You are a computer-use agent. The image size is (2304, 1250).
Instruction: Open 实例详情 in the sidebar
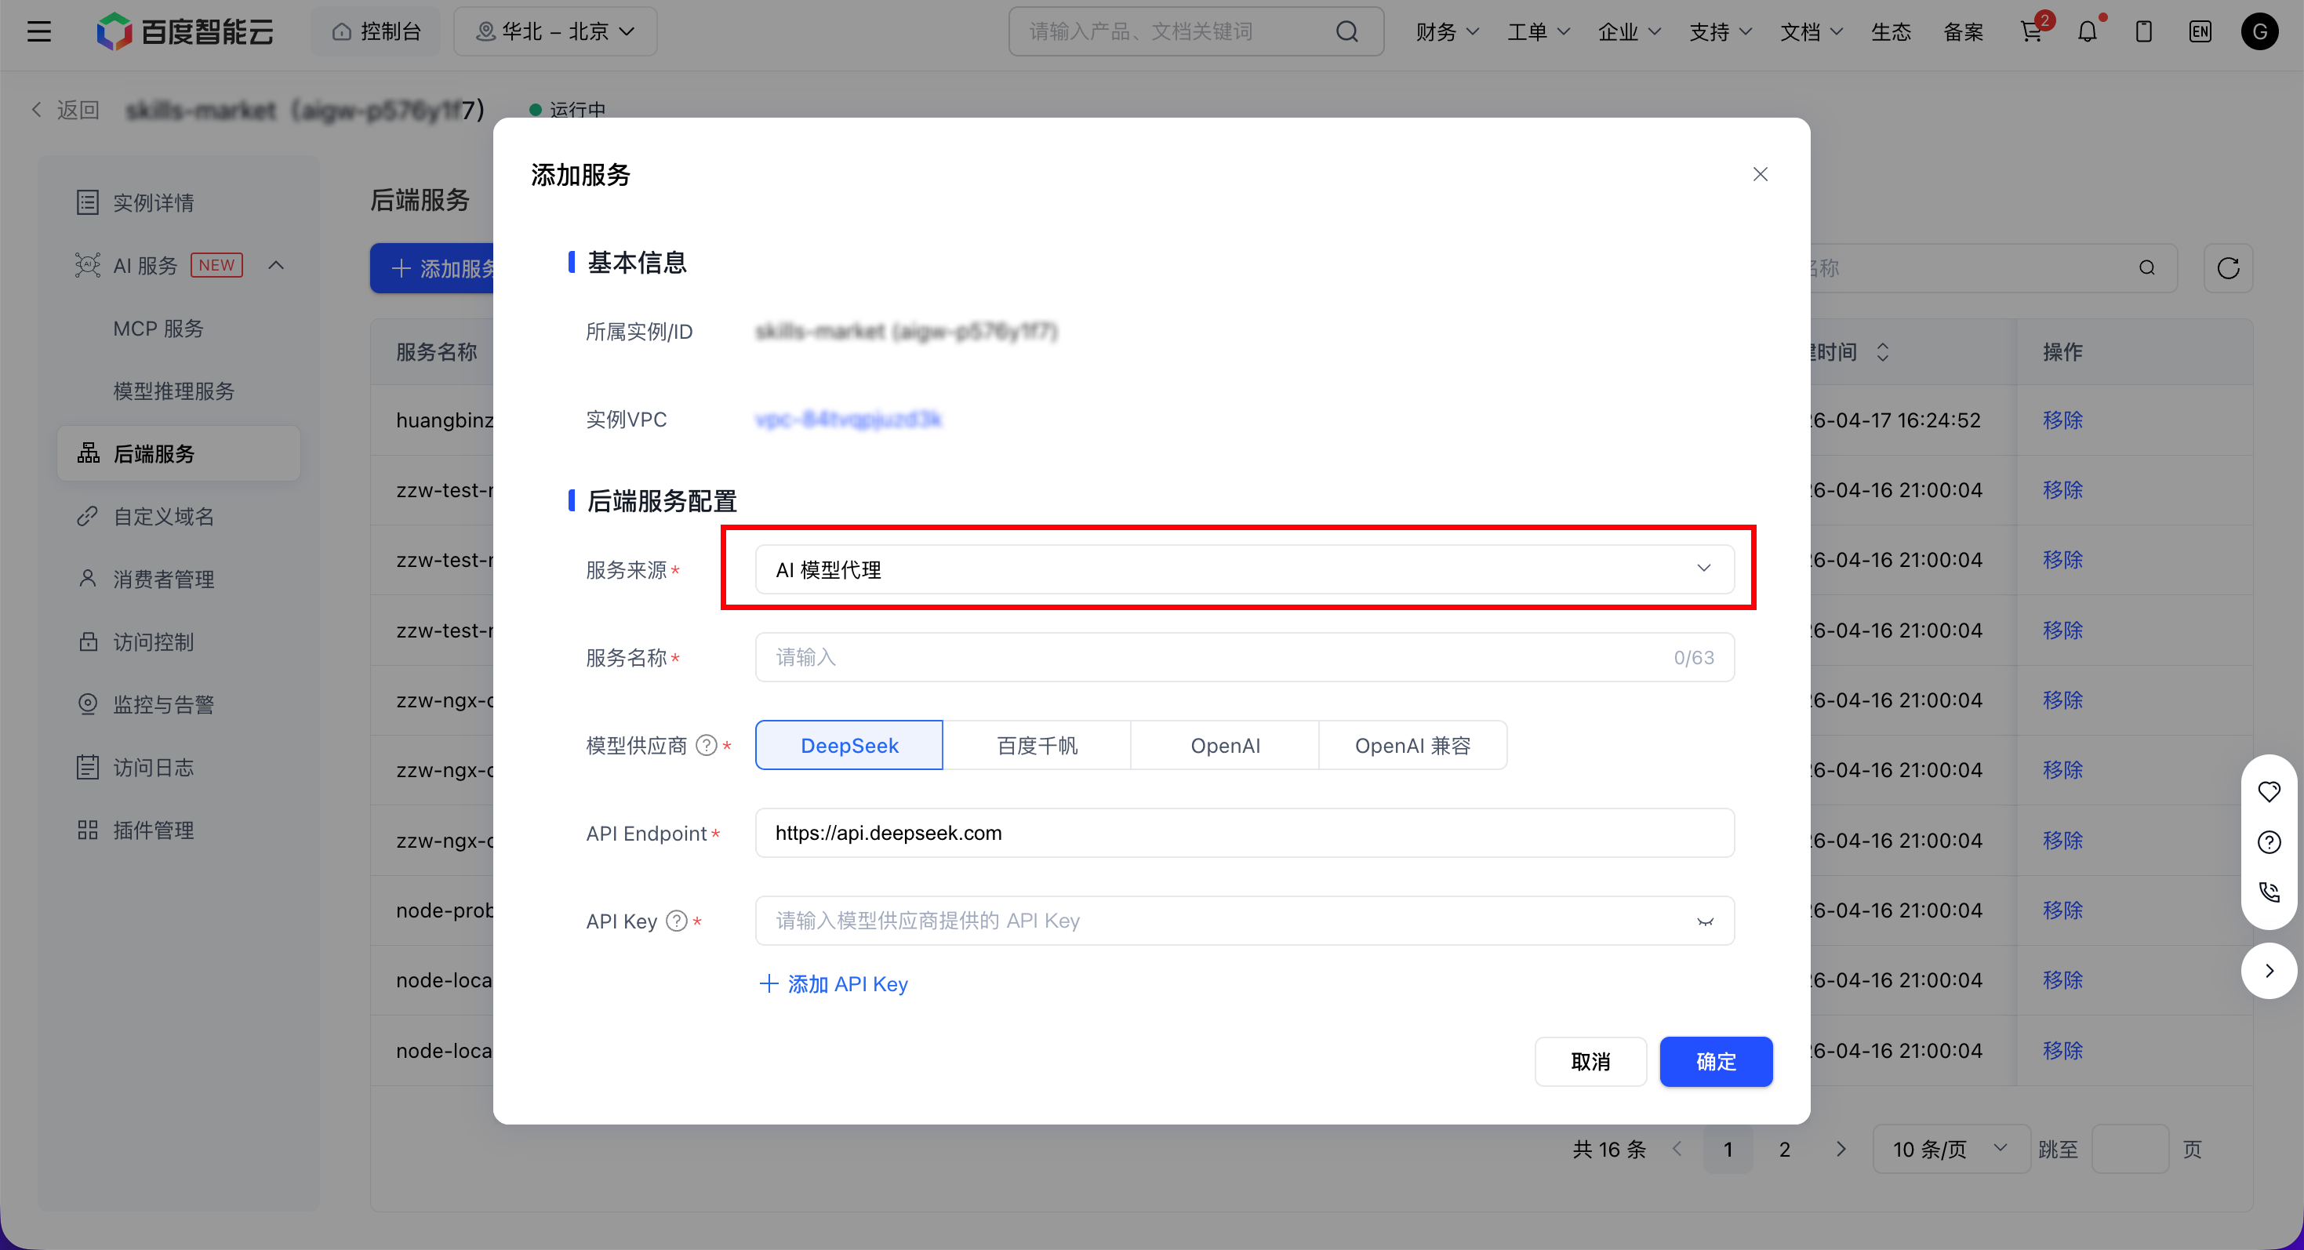[179, 203]
